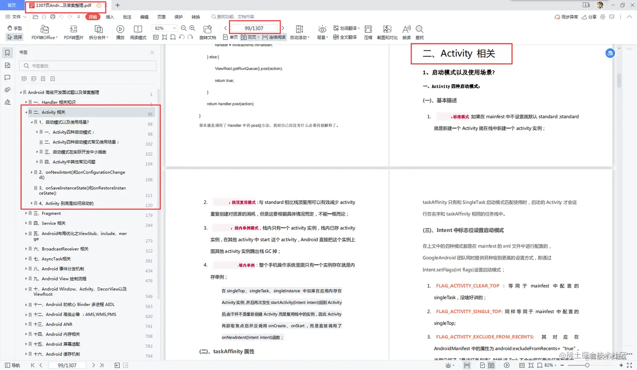The width and height of the screenshot is (637, 370).
Task: Switch to the 批注 ribbon tab
Action: 127,17
